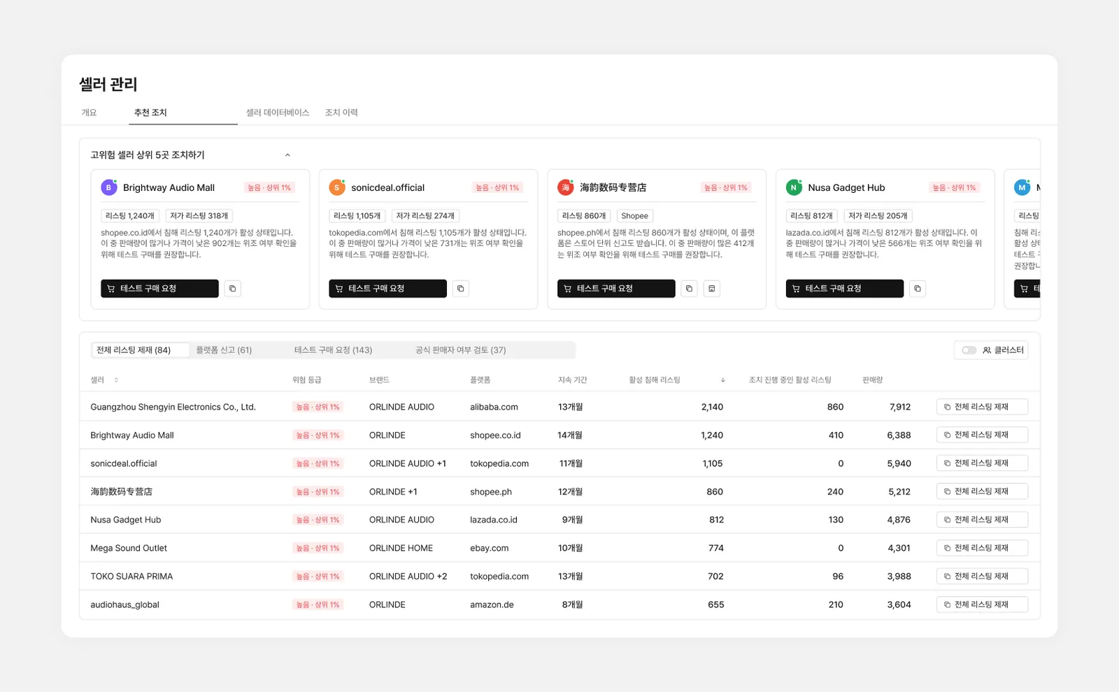Select 플랫폼 신고 (61) filter tab

pyautogui.click(x=224, y=350)
